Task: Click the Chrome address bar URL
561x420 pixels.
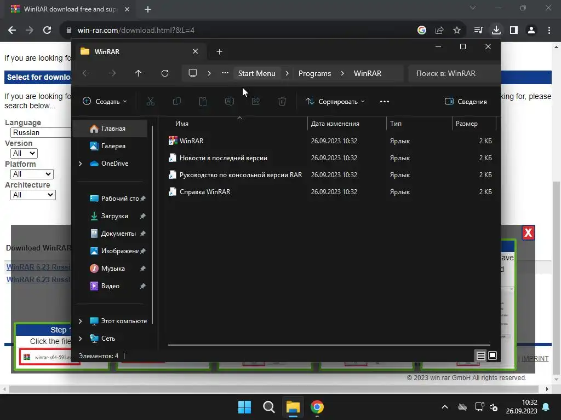Action: [x=136, y=31]
